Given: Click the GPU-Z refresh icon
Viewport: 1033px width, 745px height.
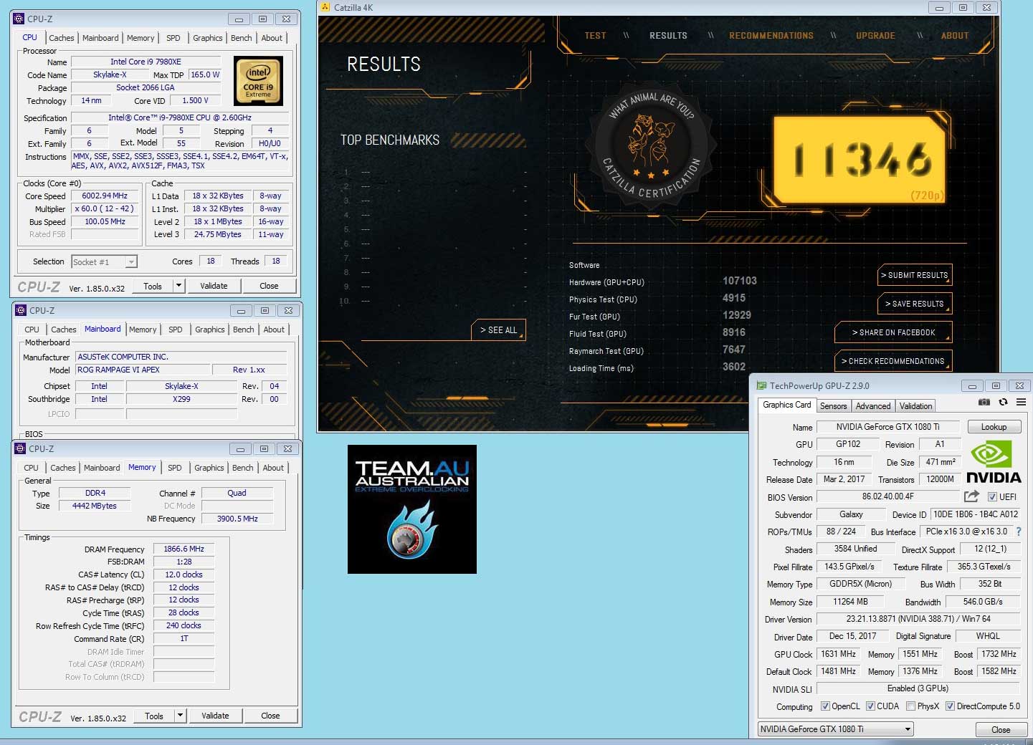Looking at the screenshot, I should tap(1003, 403).
